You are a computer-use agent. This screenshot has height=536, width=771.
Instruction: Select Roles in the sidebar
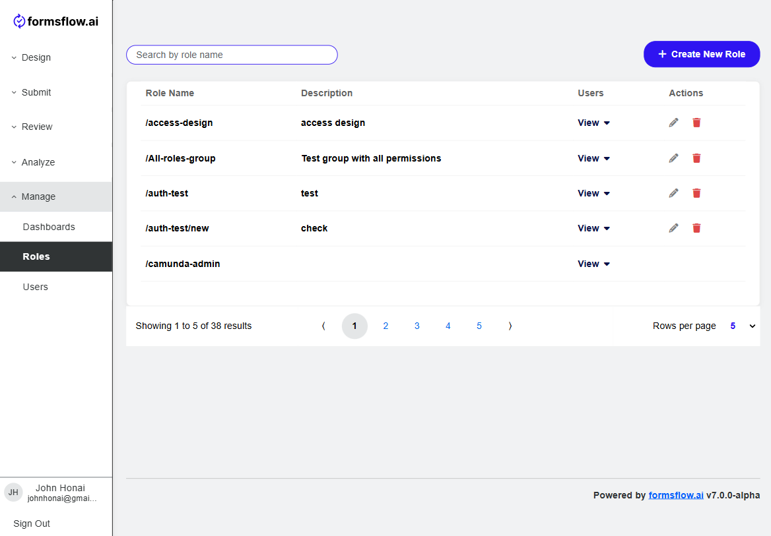pos(56,256)
